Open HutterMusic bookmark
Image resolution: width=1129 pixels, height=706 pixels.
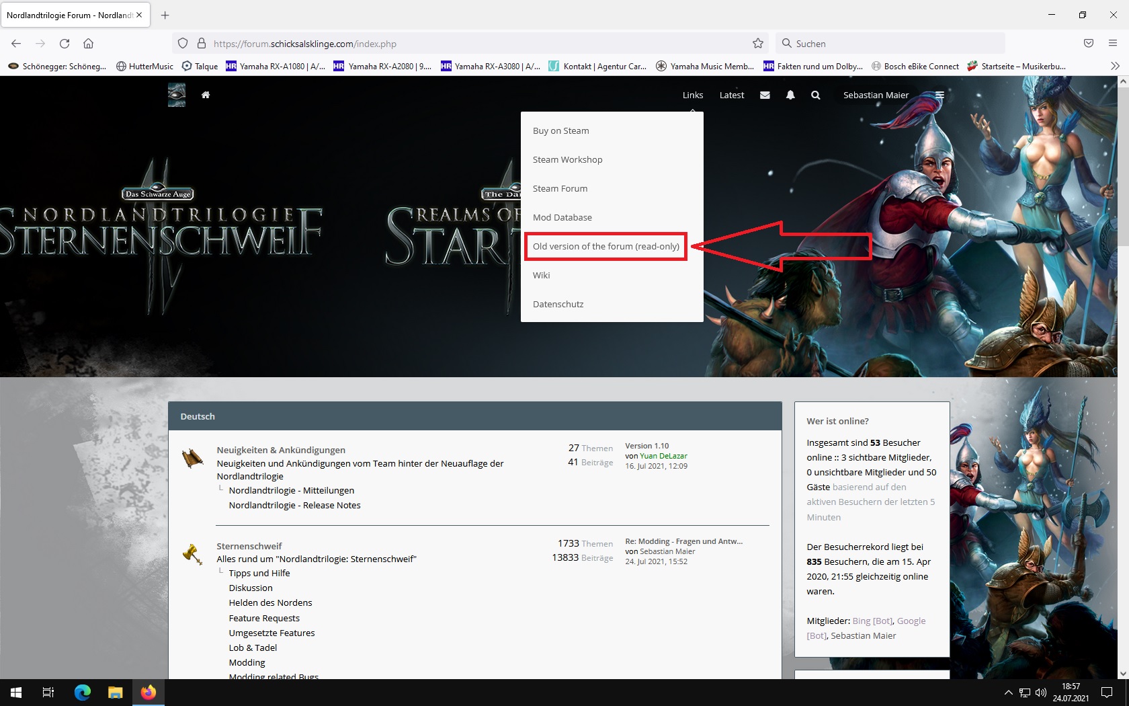pos(144,66)
